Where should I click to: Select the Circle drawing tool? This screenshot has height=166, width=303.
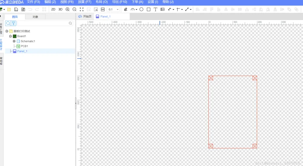pos(142,9)
